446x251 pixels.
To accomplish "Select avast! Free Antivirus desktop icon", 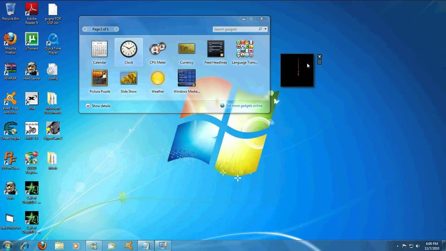I will (10, 103).
